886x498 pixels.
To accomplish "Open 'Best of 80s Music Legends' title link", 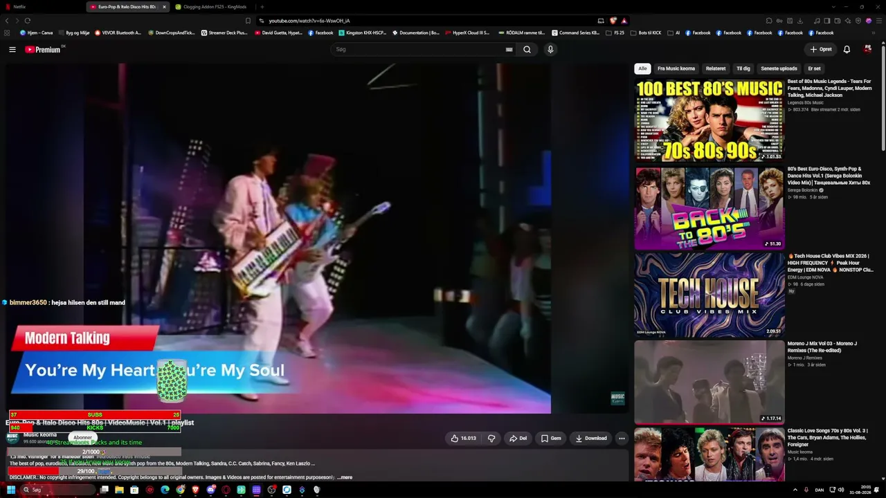I will pos(829,89).
